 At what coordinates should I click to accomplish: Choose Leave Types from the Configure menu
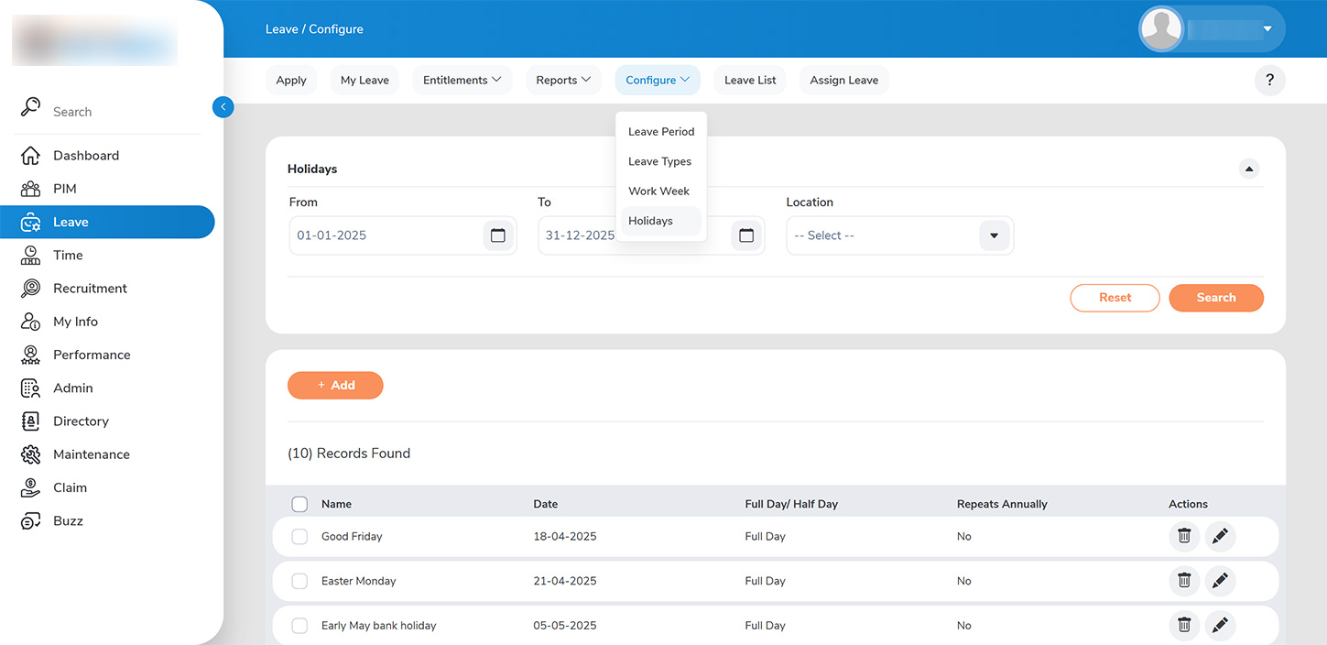click(659, 161)
